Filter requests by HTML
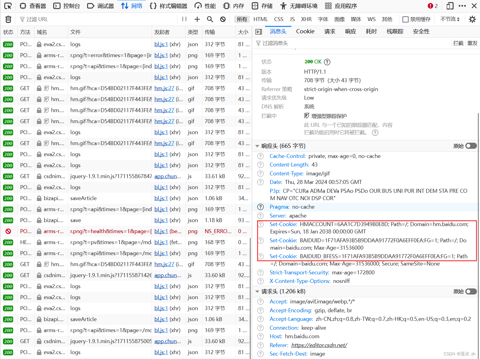The width and height of the screenshot is (480, 359). 260,19
